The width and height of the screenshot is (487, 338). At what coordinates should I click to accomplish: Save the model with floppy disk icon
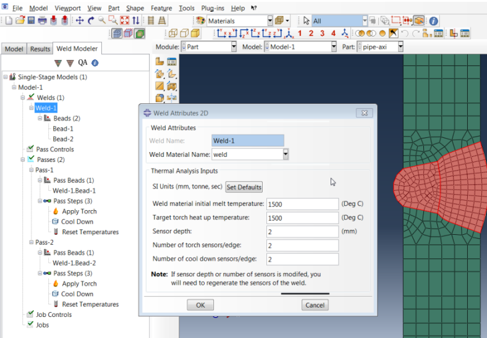[x=31, y=20]
